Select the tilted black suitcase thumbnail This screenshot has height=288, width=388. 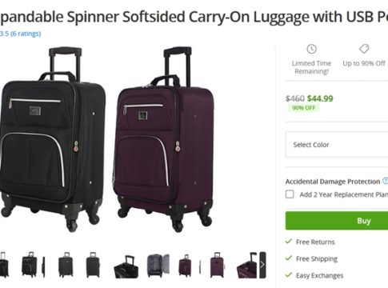[126, 266]
